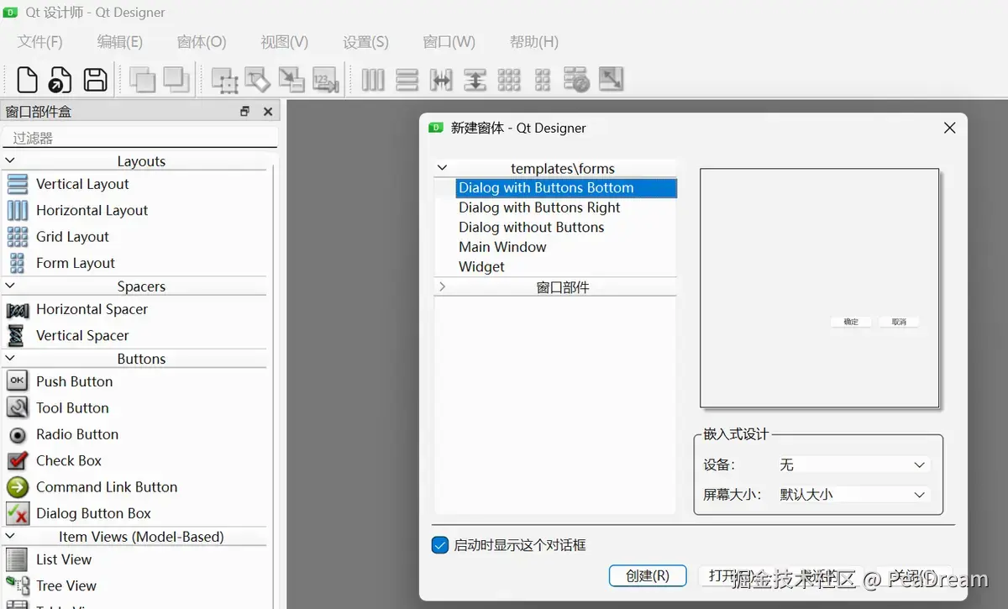This screenshot has width=1008, height=609.
Task: Select the Command Link Button widget icon
Action: (17, 486)
